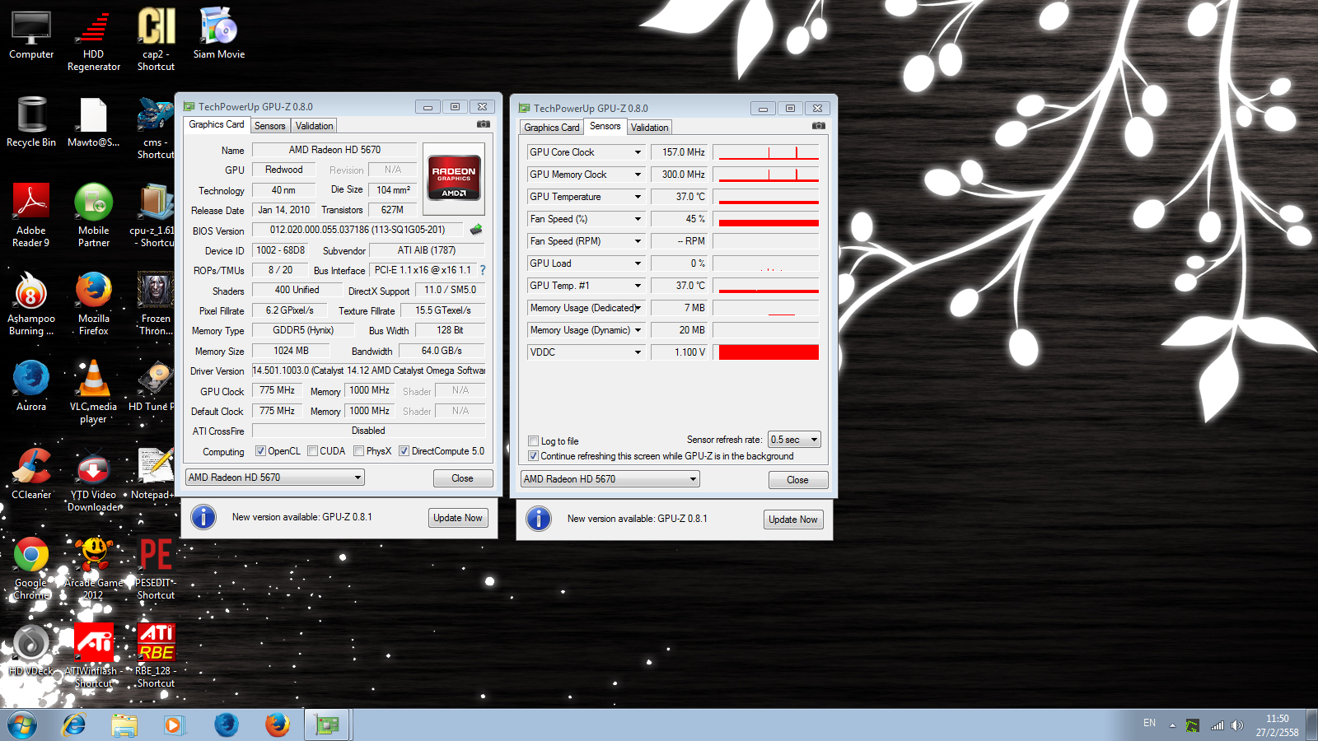The image size is (1318, 741).
Task: Open Sensor refresh rate dropdown
Action: [x=794, y=440]
